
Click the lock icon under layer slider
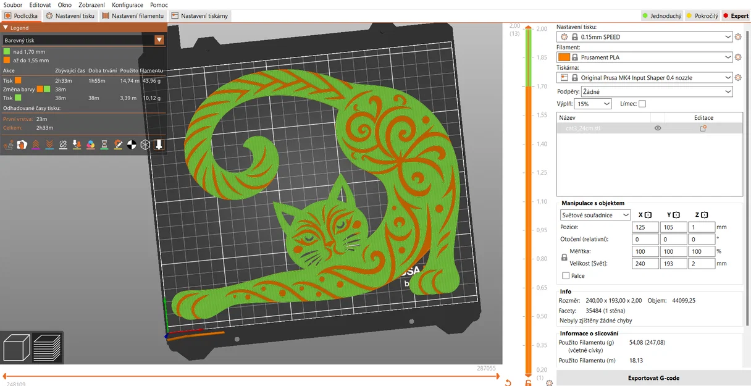tap(528, 382)
